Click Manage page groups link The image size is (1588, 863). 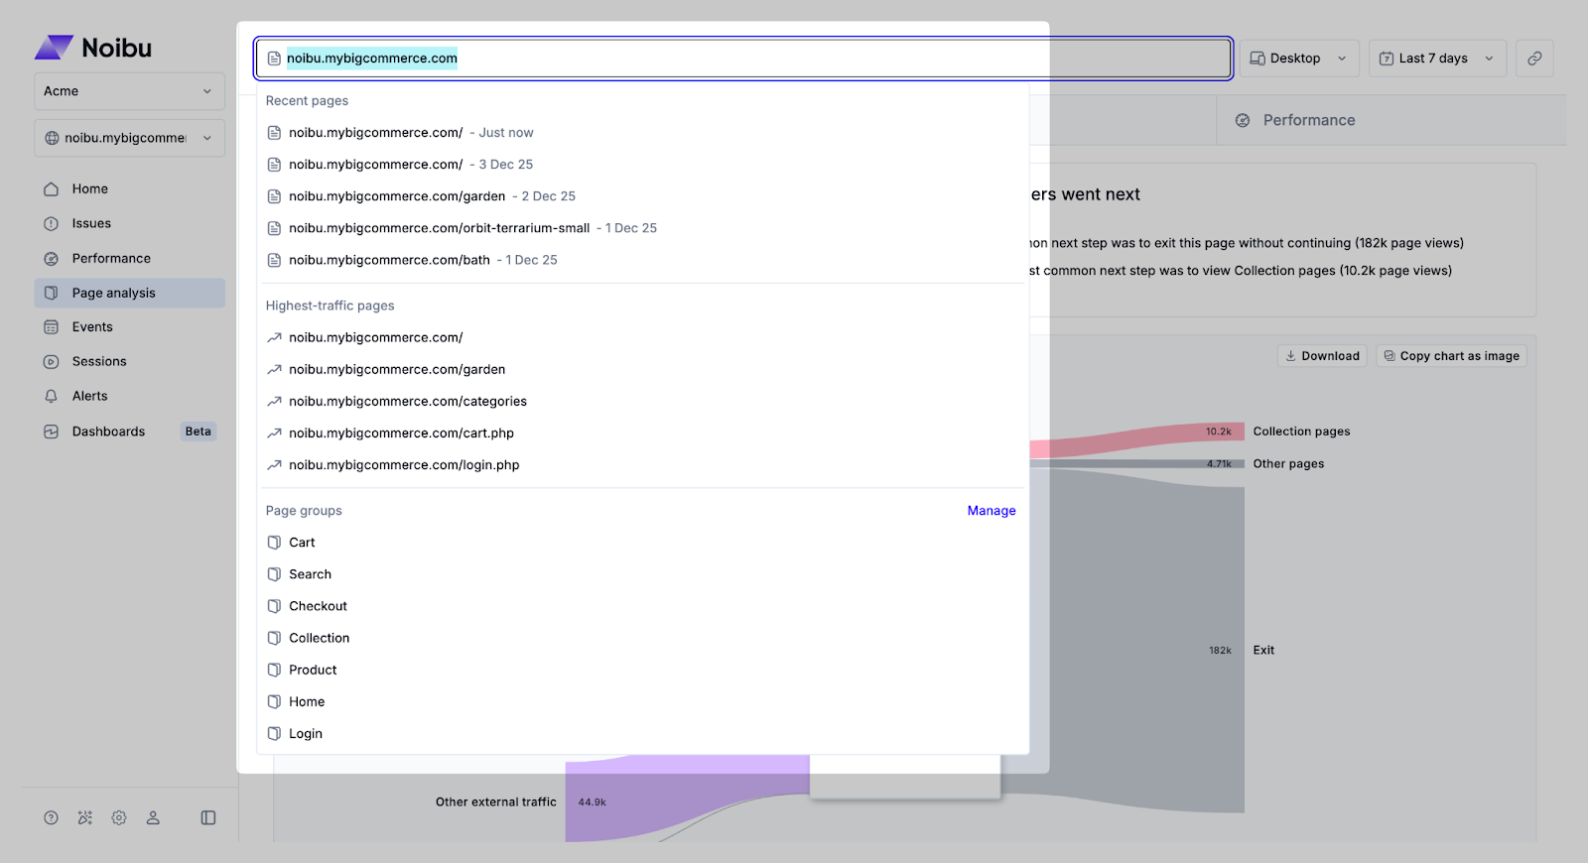click(992, 511)
